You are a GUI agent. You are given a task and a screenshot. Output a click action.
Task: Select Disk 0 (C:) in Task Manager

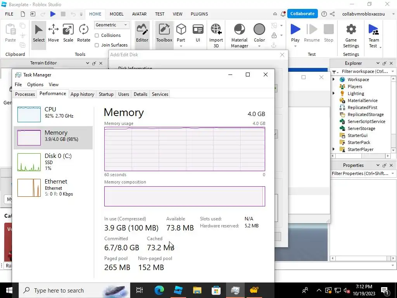(x=53, y=162)
